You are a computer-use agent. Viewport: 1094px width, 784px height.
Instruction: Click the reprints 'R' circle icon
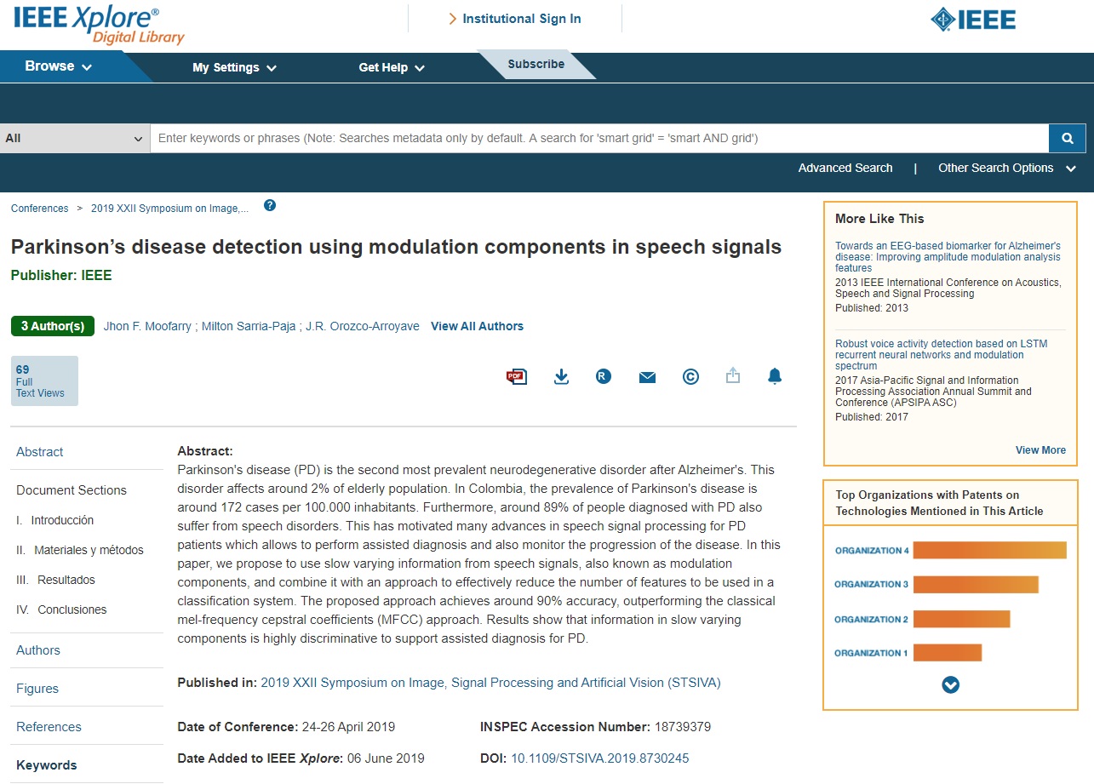(x=604, y=376)
